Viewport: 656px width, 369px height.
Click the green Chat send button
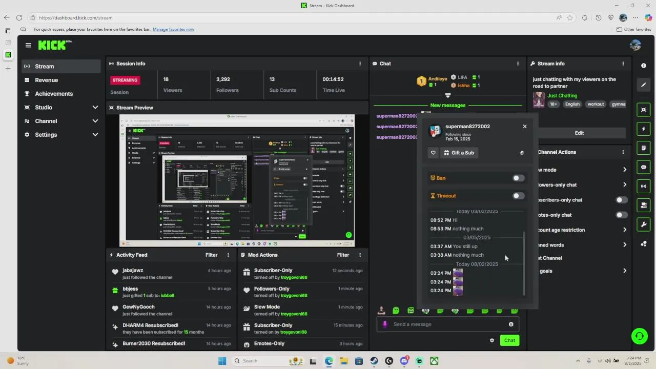point(509,340)
